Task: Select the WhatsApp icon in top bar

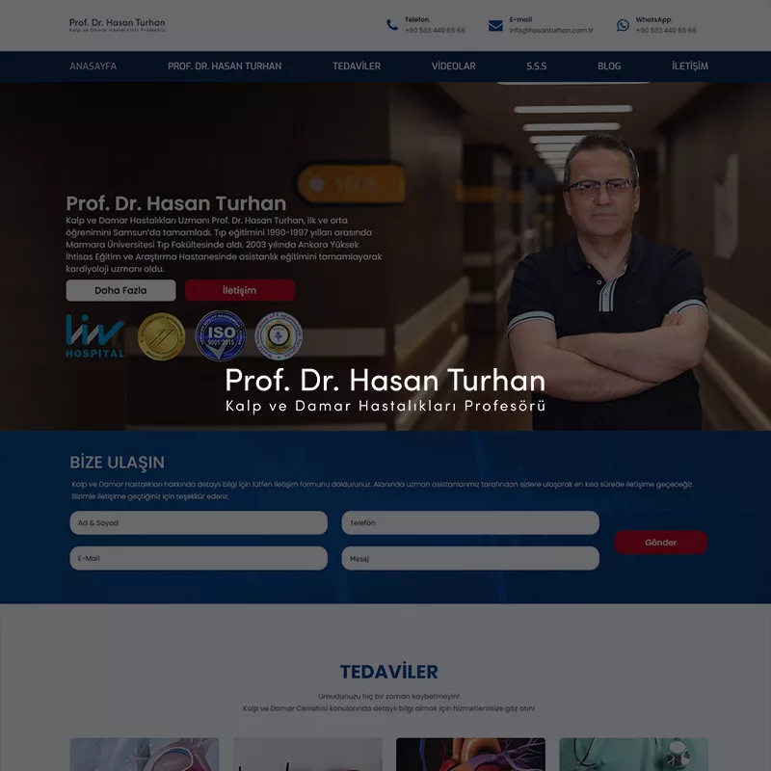Action: 623,23
